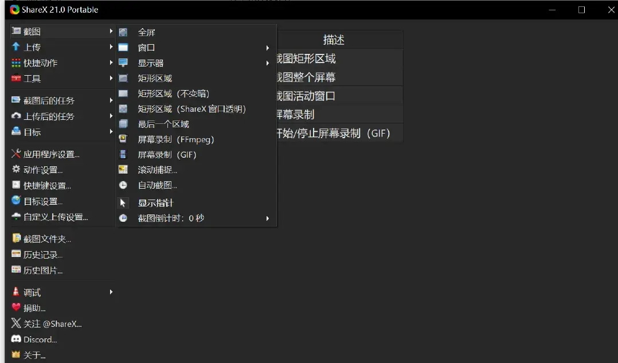This screenshot has height=363, width=618.
Task: Click the 上传后的任务 cloud icon
Action: (x=16, y=115)
